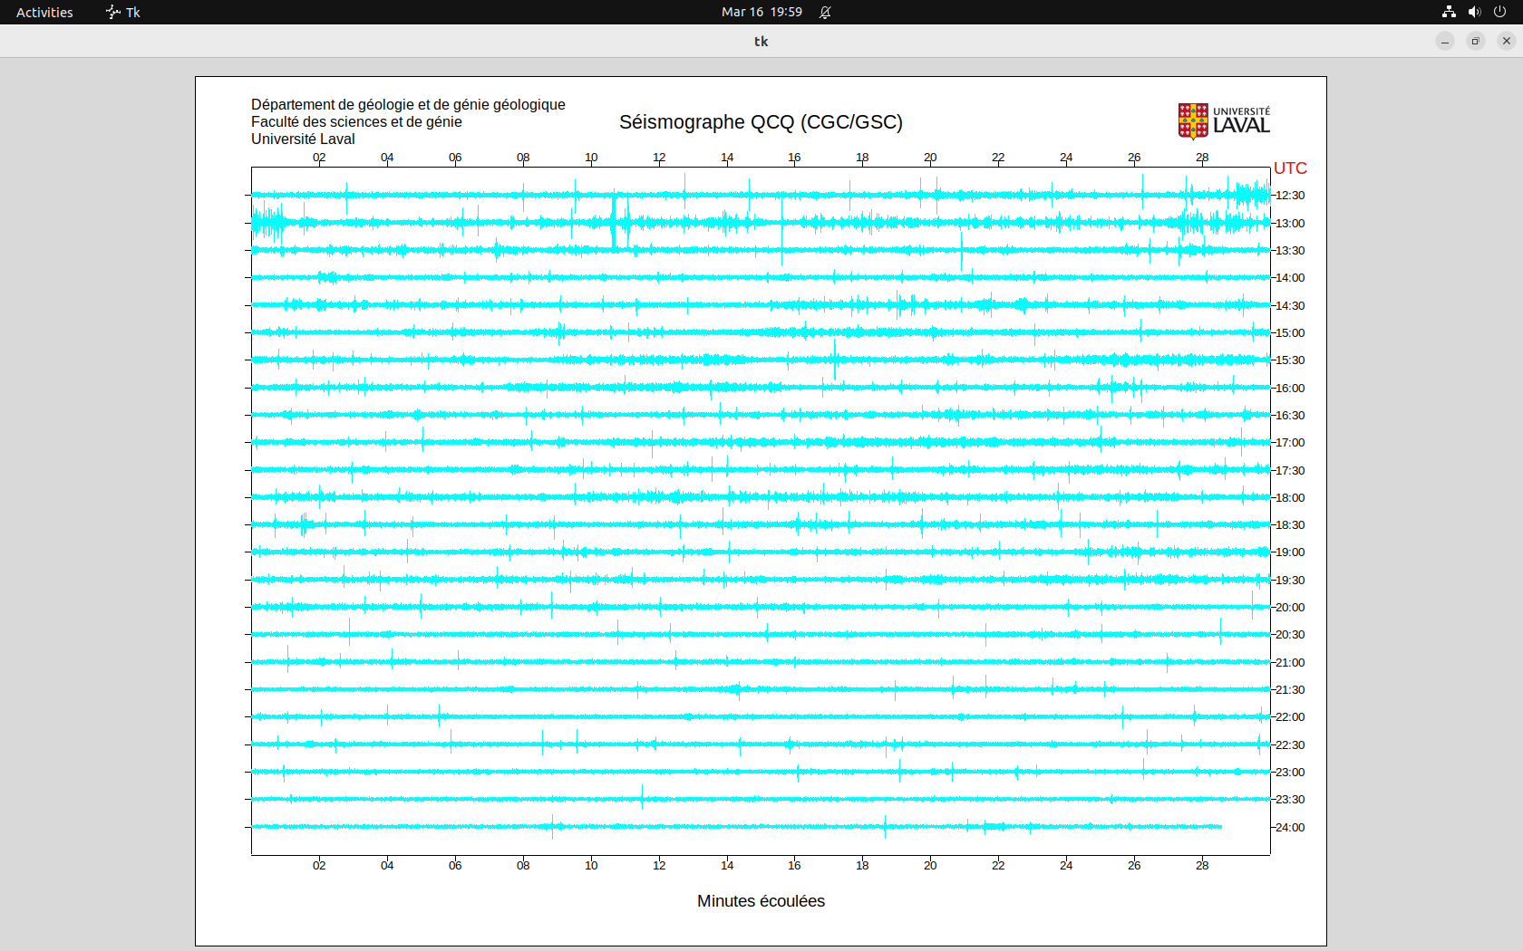Screen dimensions: 1523x951
Task: Click the red UTC label
Action: tap(1290, 168)
